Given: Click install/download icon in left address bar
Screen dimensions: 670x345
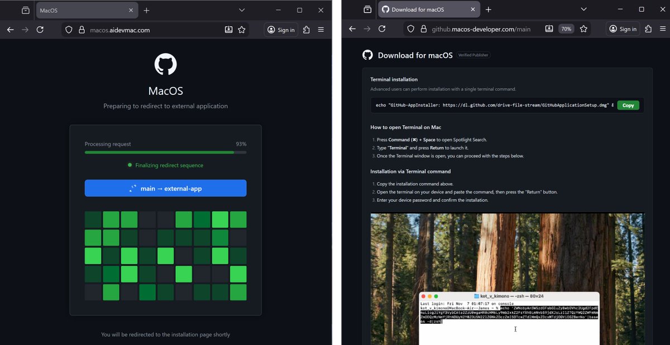Looking at the screenshot, I should 228,30.
